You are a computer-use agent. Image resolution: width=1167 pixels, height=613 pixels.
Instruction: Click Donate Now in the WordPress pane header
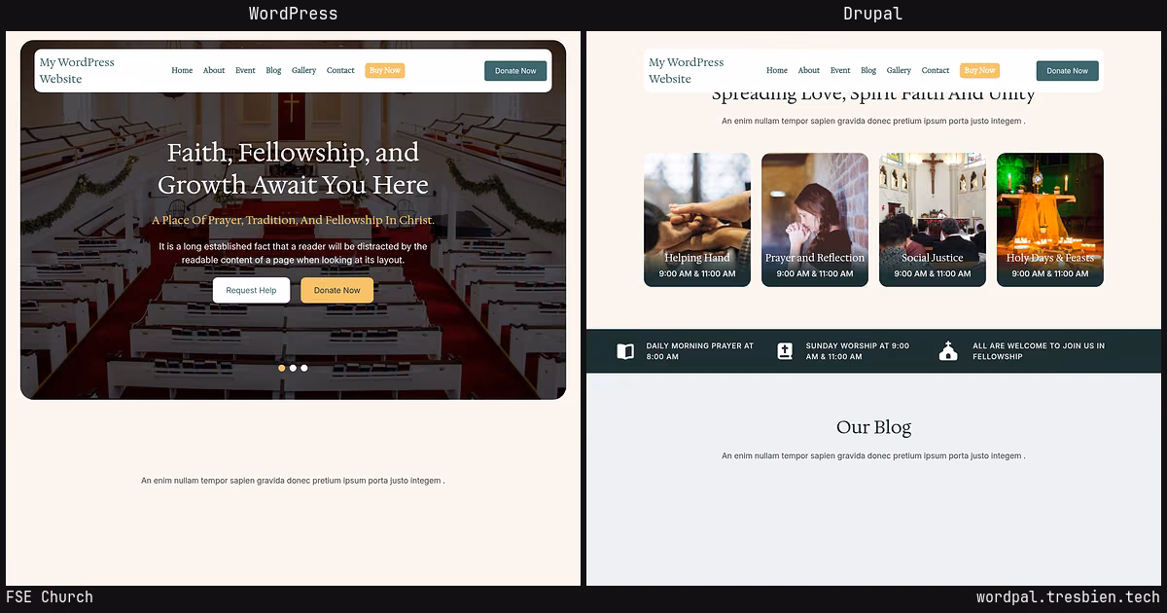pos(515,70)
